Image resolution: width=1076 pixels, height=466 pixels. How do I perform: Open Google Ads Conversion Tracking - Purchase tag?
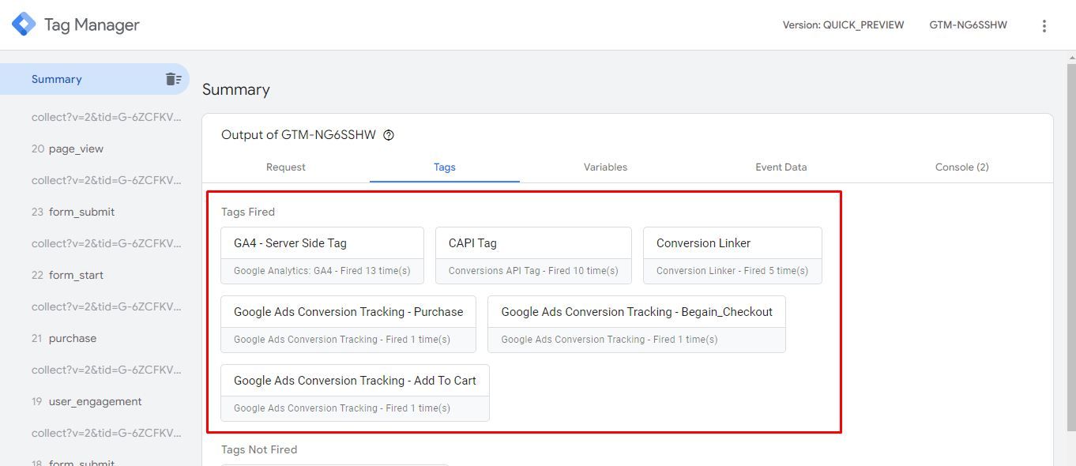[x=348, y=325]
